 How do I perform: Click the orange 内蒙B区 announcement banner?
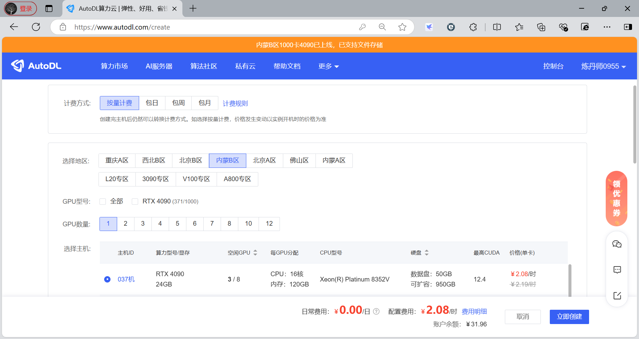(319, 45)
